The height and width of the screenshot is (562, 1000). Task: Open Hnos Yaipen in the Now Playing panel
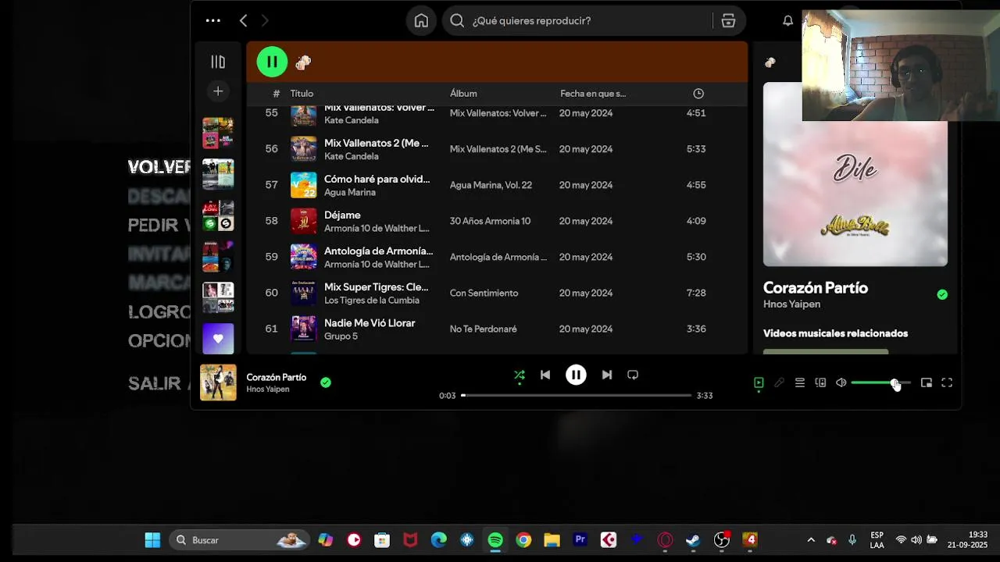click(x=791, y=304)
